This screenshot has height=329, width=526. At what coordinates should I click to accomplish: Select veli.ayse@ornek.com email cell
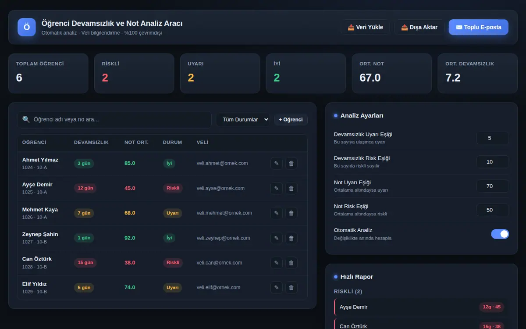(220, 188)
